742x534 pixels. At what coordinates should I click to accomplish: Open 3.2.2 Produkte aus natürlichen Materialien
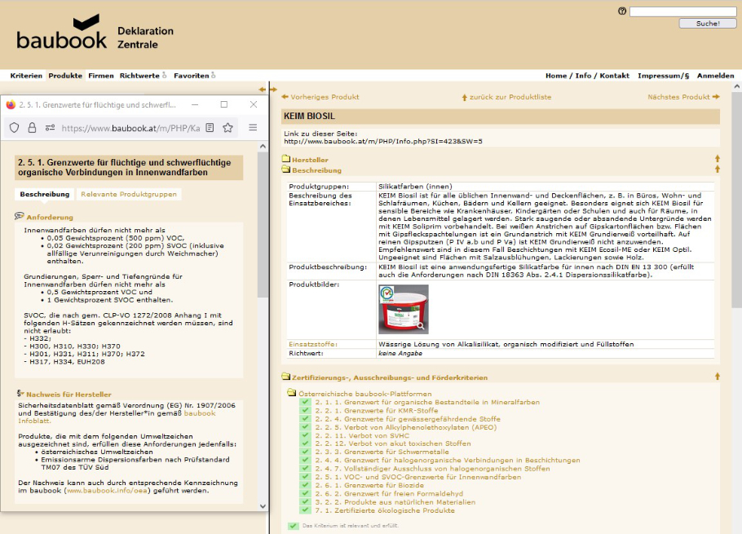point(395,502)
